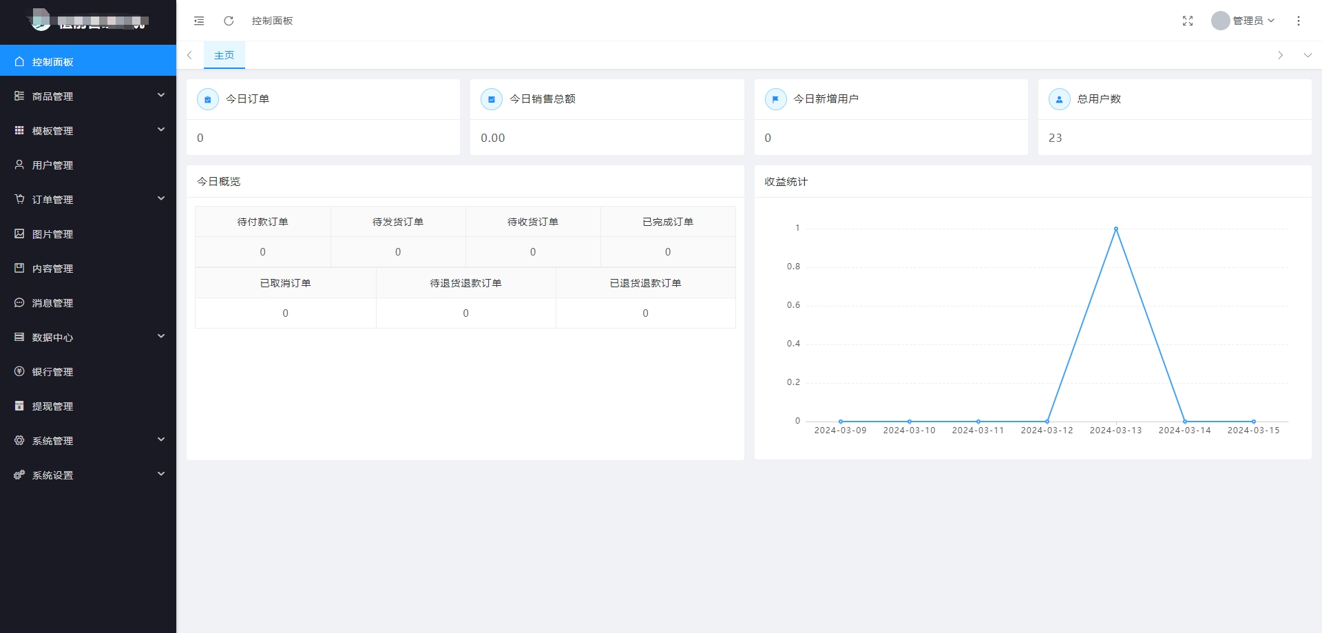The height and width of the screenshot is (633, 1322).
Task: Click the picture icon beside 图片管理
Action: (x=19, y=234)
